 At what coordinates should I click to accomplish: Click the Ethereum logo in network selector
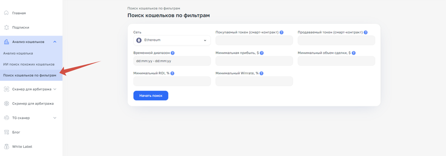[x=139, y=40]
